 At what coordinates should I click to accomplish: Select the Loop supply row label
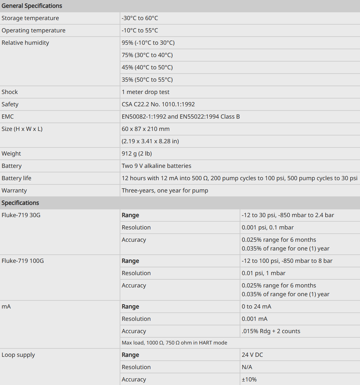(x=18, y=355)
